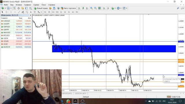
Task: Select the horizontal line tool
Action: coord(15,12)
